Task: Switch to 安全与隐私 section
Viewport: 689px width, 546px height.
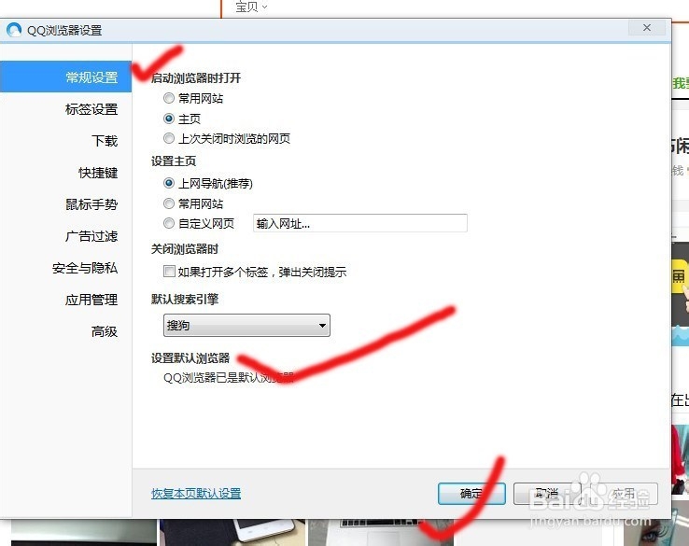Action: click(x=85, y=268)
